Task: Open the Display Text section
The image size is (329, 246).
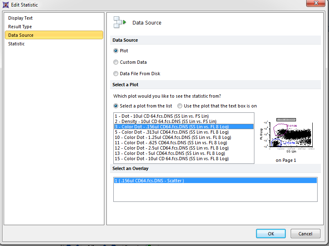Action: (20, 18)
